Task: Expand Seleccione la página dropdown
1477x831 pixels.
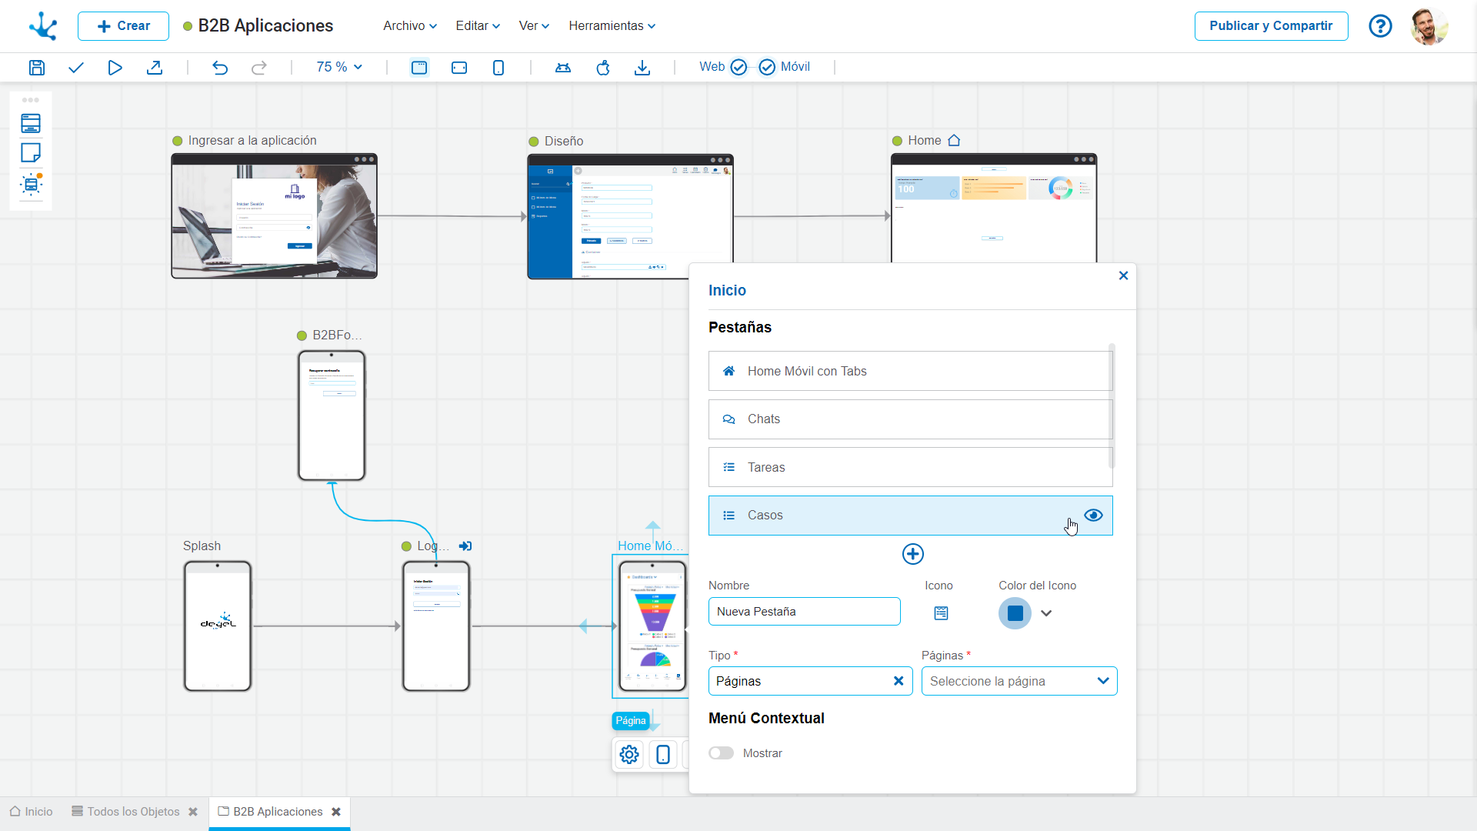Action: pos(1019,681)
